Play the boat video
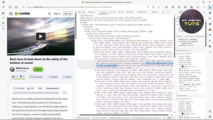The height and width of the screenshot is (120, 213). [x=41, y=36]
